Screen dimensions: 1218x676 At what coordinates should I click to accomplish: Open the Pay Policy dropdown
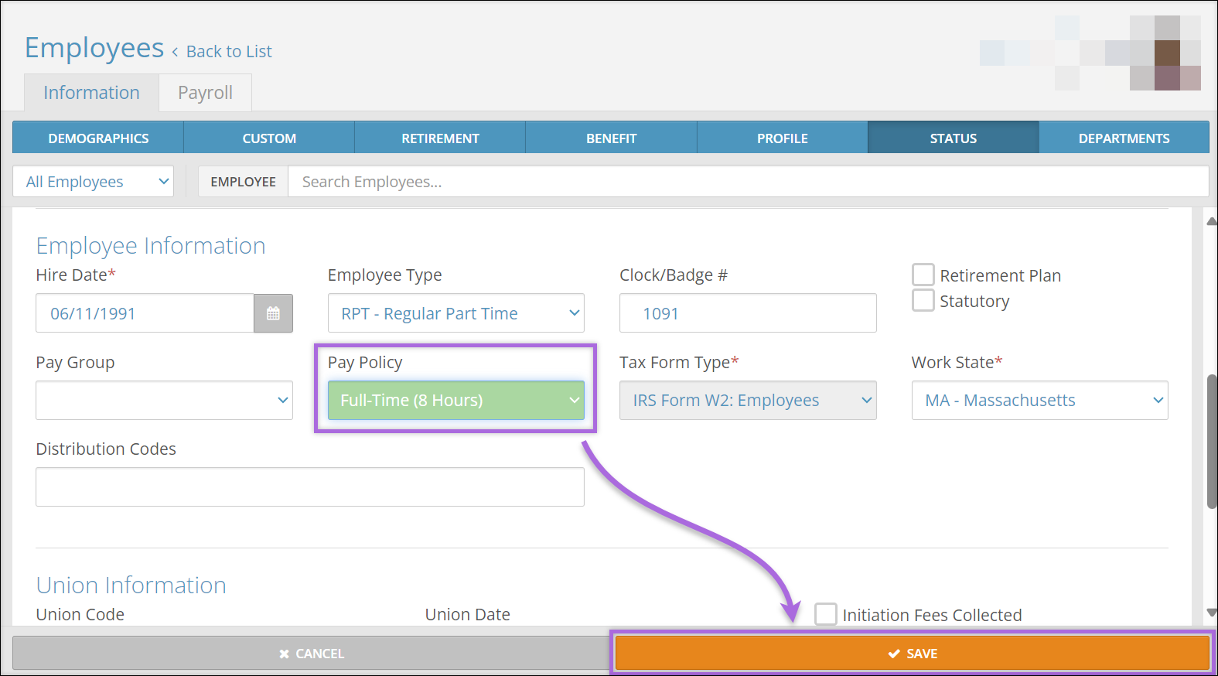point(455,401)
